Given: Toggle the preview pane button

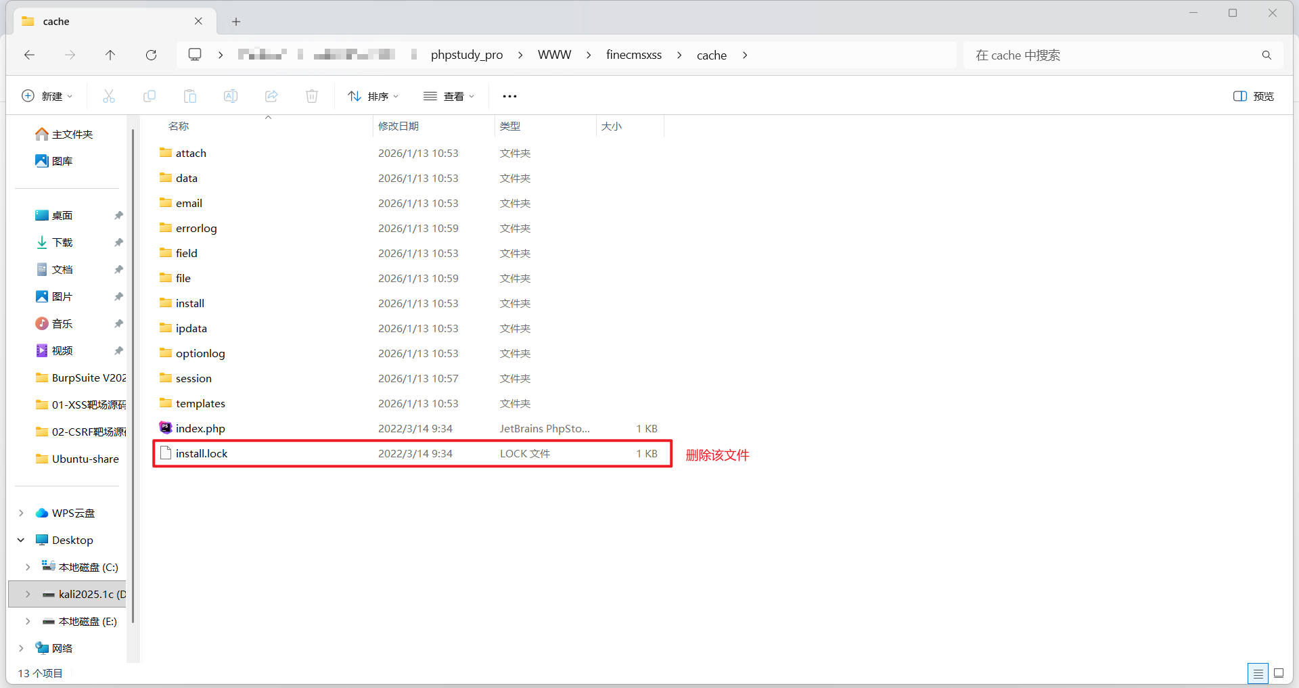Looking at the screenshot, I should (x=1254, y=96).
